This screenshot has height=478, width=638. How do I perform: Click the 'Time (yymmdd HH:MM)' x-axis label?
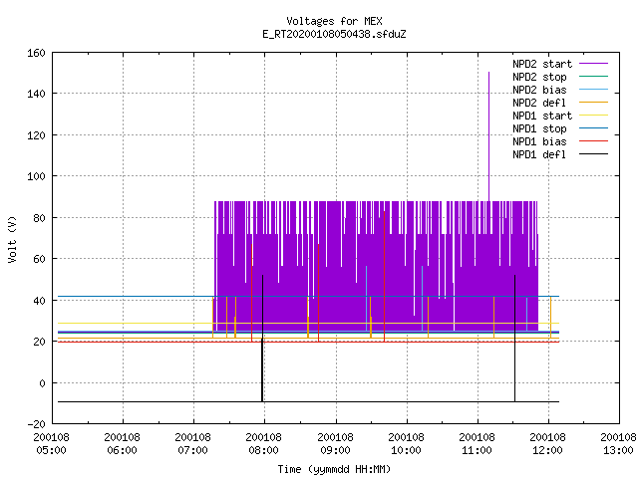[334, 469]
